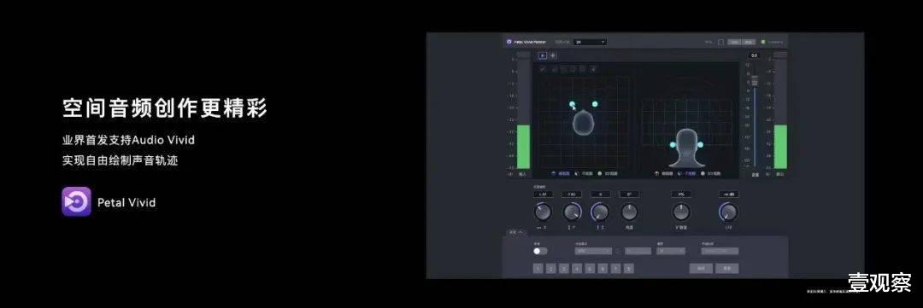
Task: Click the 0° field above angle knob
Action: click(x=629, y=194)
